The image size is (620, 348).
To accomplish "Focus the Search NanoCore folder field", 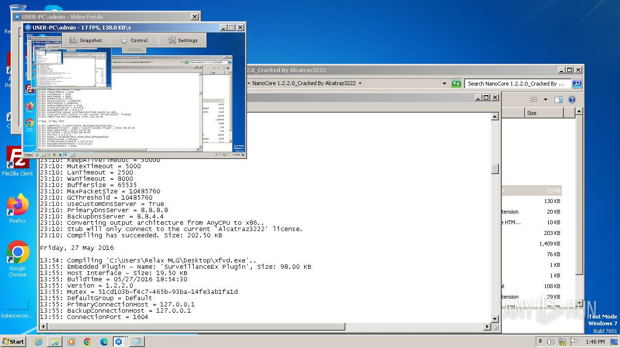I will point(518,84).
